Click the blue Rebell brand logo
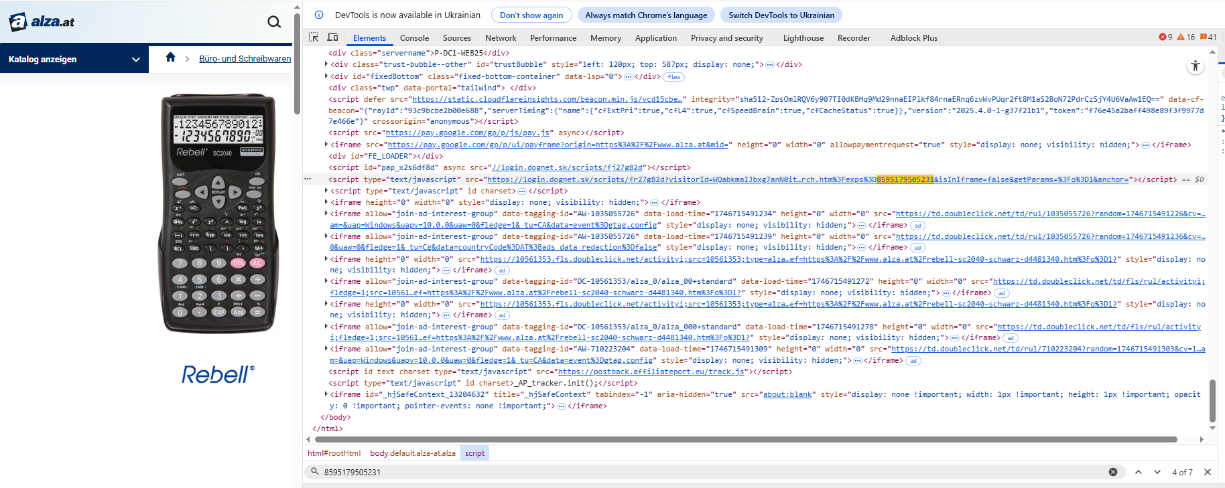This screenshot has width=1225, height=488. pyautogui.click(x=218, y=374)
